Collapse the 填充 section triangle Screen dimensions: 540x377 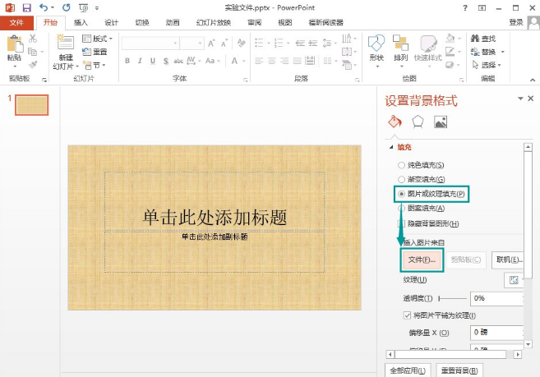[391, 148]
